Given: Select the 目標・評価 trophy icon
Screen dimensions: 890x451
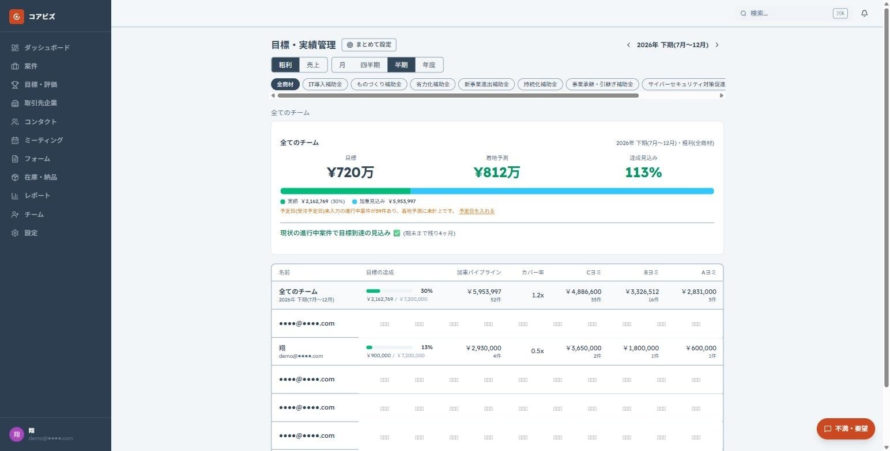Looking at the screenshot, I should pyautogui.click(x=15, y=85).
